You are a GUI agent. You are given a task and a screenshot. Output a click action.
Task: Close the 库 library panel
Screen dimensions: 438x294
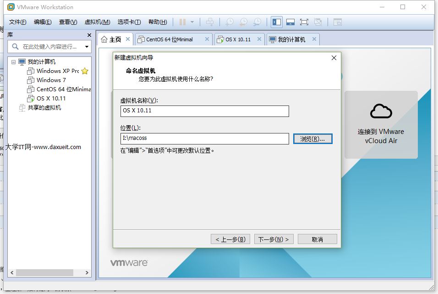coord(89,35)
